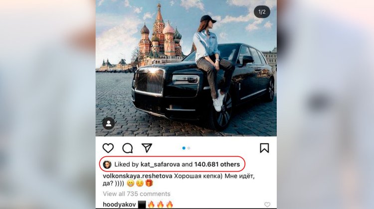View the list of 140.681 others

[x=218, y=164]
